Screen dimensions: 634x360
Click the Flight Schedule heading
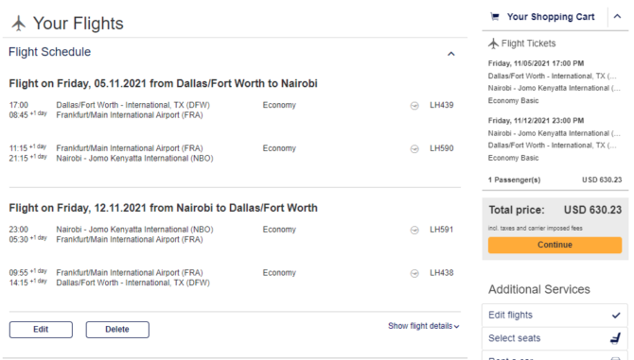click(50, 52)
